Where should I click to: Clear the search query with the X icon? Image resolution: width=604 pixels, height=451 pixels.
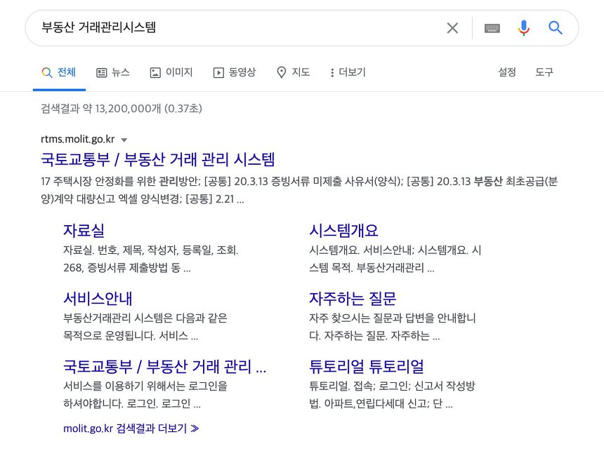click(452, 28)
